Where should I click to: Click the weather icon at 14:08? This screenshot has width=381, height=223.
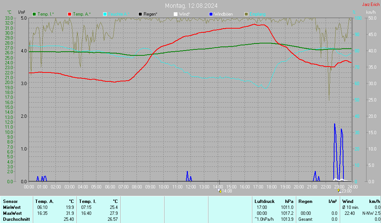tap(220, 191)
